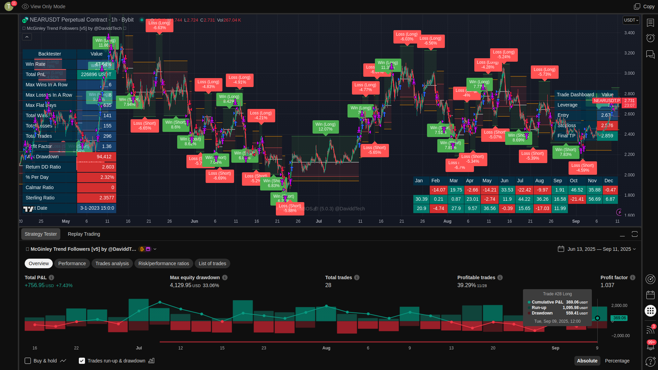Click the highlighted equity curve point near Sep 9
The height and width of the screenshot is (370, 658).
pyautogui.click(x=597, y=318)
